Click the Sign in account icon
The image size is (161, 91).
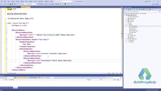149,2
